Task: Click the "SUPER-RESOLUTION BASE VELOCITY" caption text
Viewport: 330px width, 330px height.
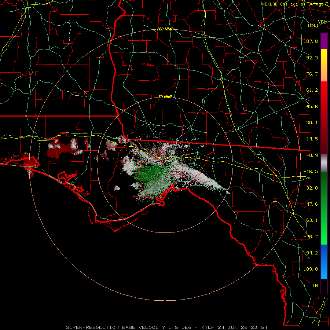Action: (116, 327)
